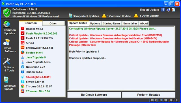Click the document icon beside Report Update
Image resolution: width=181 pixels, height=103 pixels.
pyautogui.click(x=173, y=10)
